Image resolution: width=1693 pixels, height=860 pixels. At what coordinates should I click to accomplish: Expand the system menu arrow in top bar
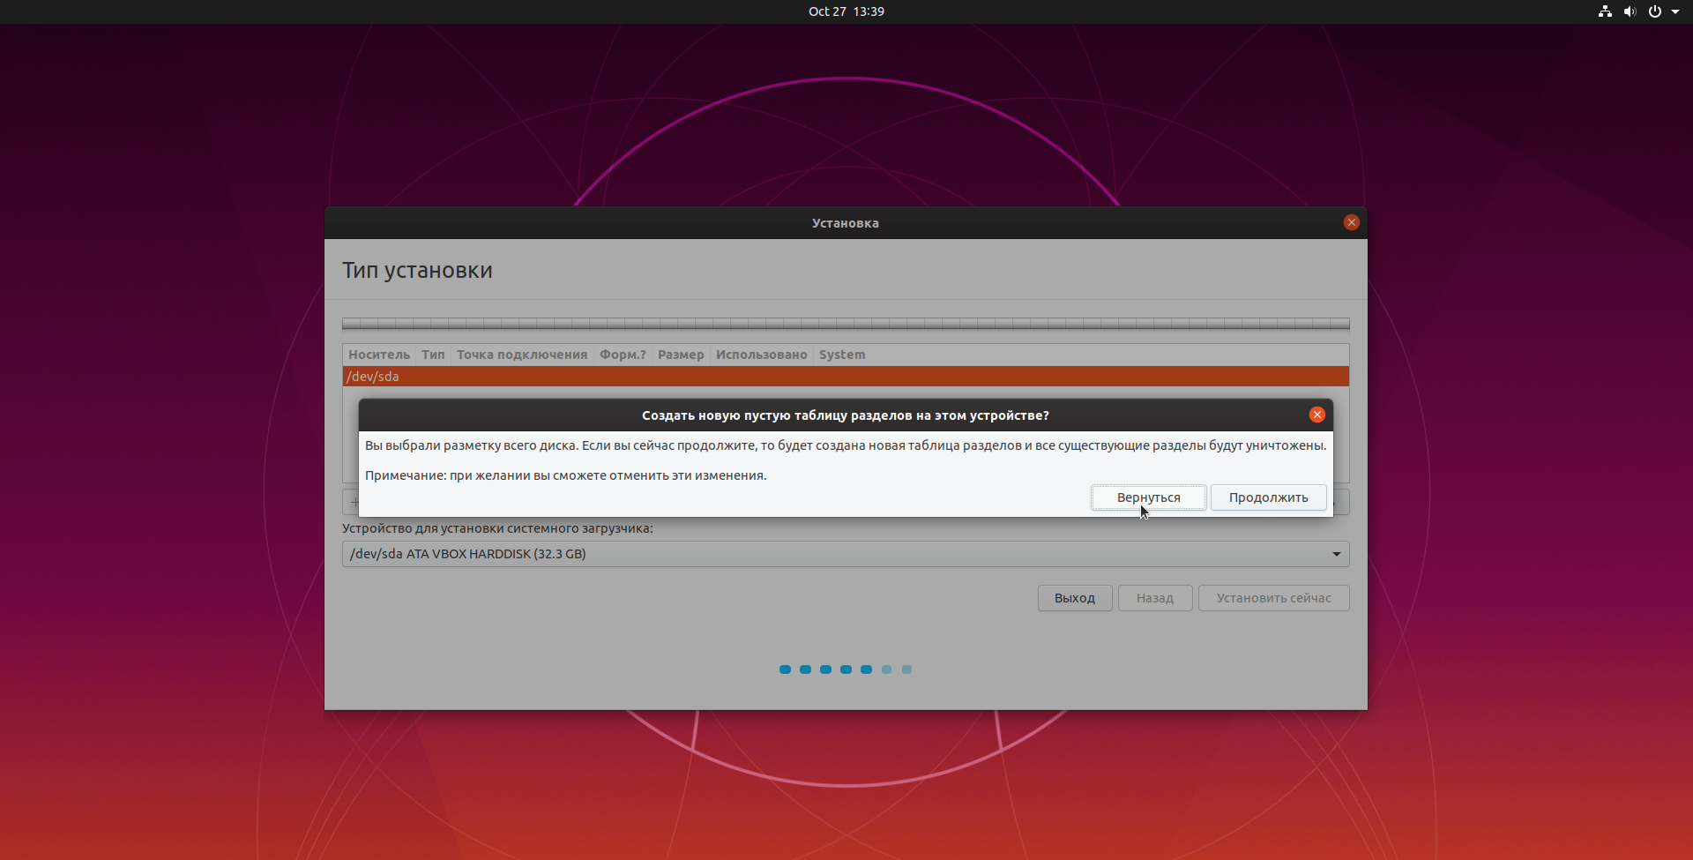(1675, 11)
